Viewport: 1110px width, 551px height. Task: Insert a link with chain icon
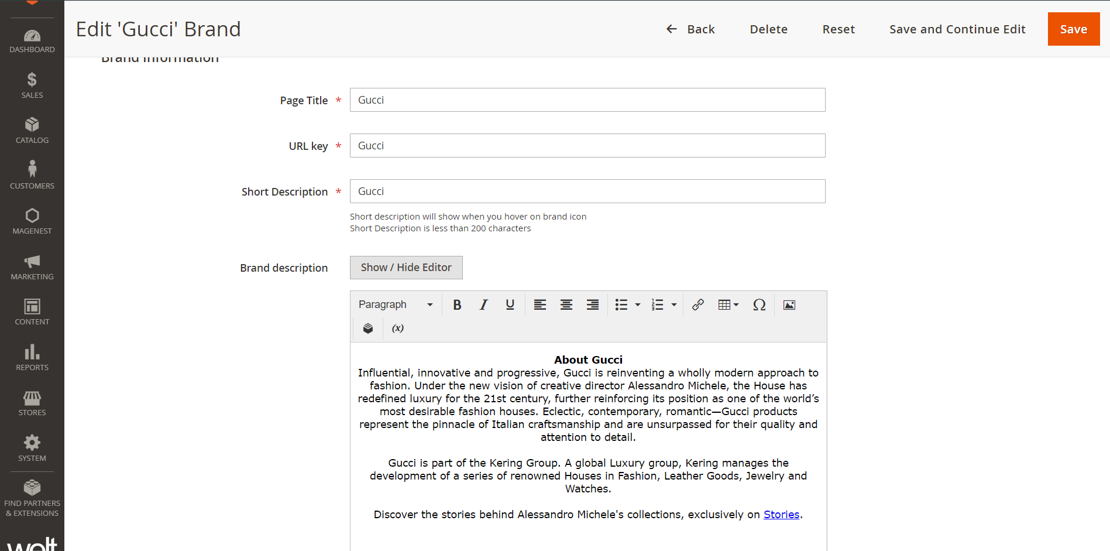[698, 304]
